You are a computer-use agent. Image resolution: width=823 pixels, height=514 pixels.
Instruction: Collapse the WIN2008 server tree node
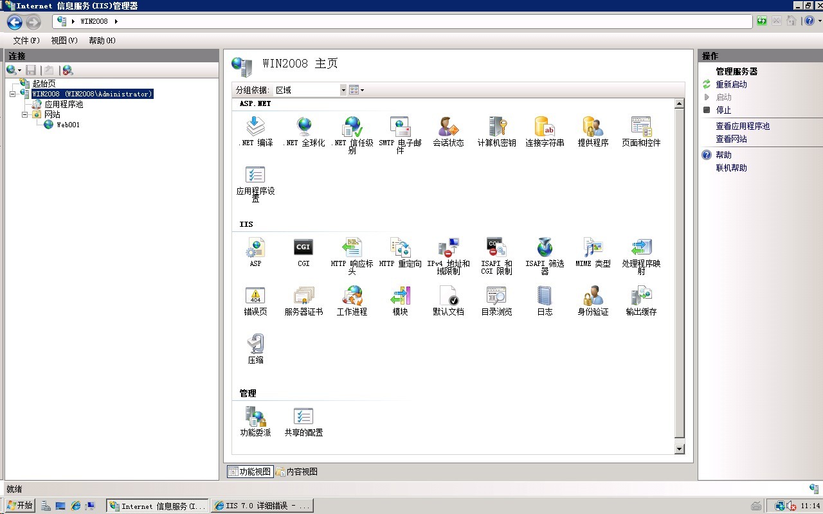(13, 94)
